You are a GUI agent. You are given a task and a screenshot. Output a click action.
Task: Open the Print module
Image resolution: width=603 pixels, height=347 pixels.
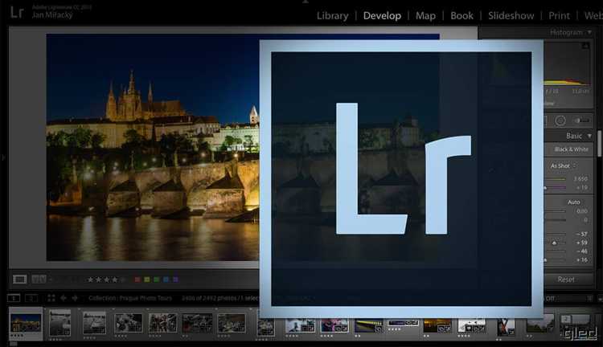559,16
